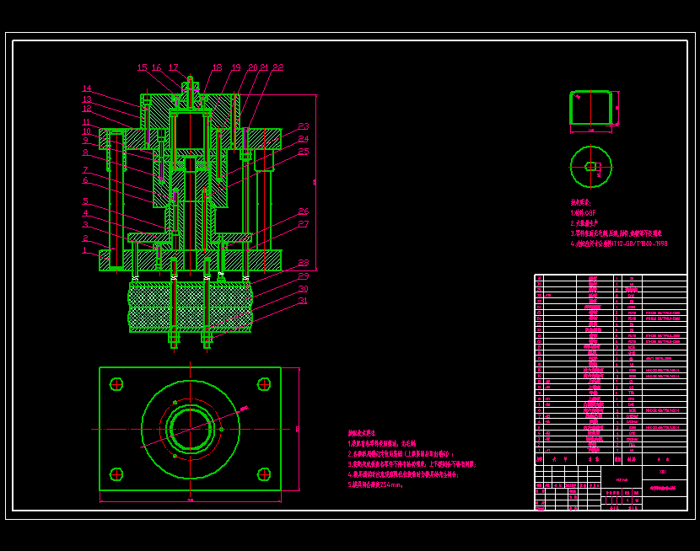Click the bottom-left bolt hole in plan view
The height and width of the screenshot is (551, 700).
tap(116, 473)
